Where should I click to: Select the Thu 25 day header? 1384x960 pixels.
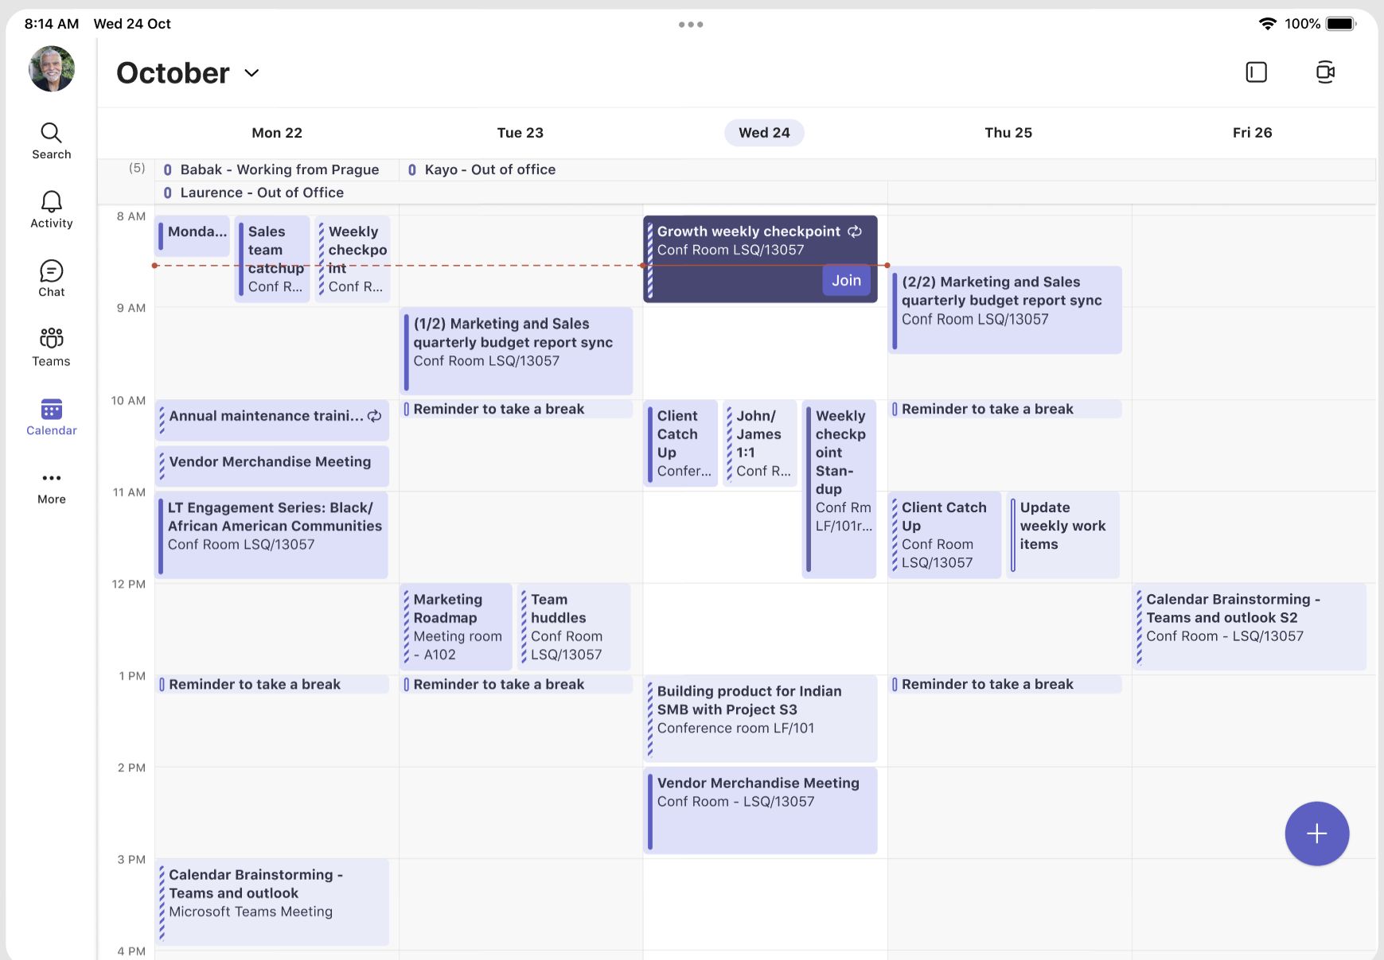pyautogui.click(x=1008, y=133)
